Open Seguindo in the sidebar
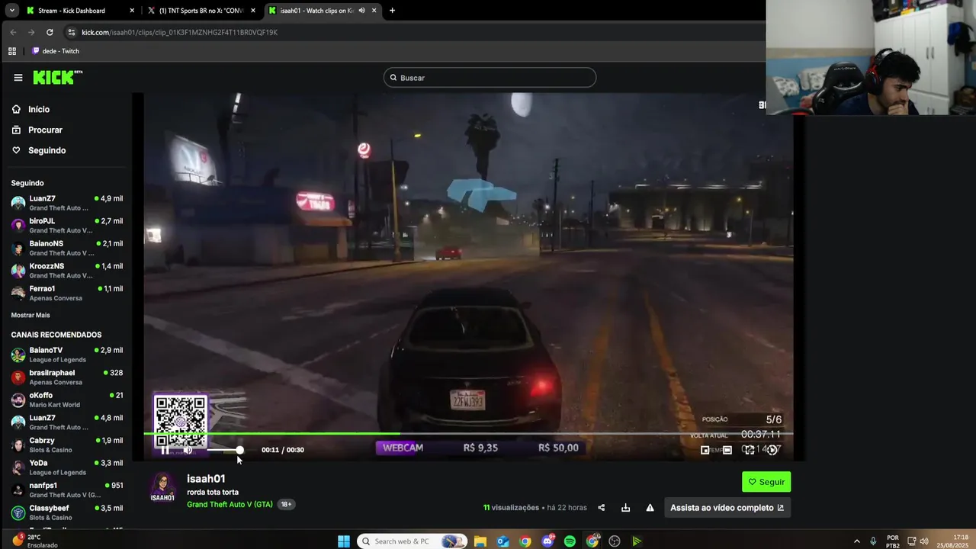 pyautogui.click(x=38, y=151)
